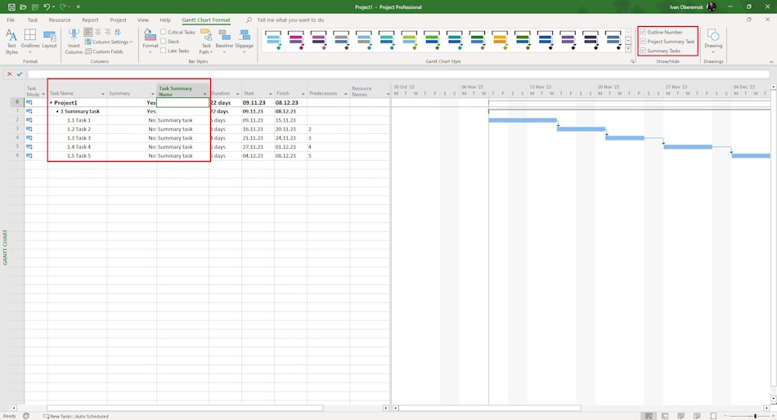Align column text left
Viewport: 777px width, 420px height.
tap(88, 32)
